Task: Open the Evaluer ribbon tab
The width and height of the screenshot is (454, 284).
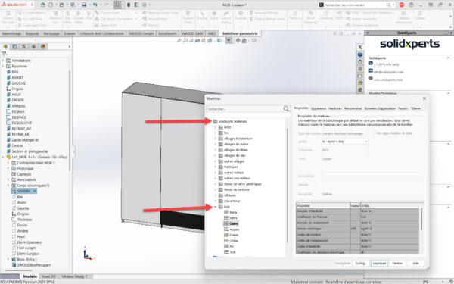Action: tap(70, 33)
